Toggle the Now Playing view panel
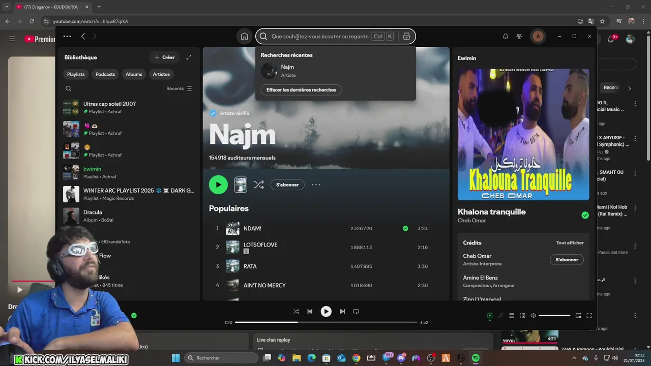Viewport: 651px width, 366px height. (490, 316)
